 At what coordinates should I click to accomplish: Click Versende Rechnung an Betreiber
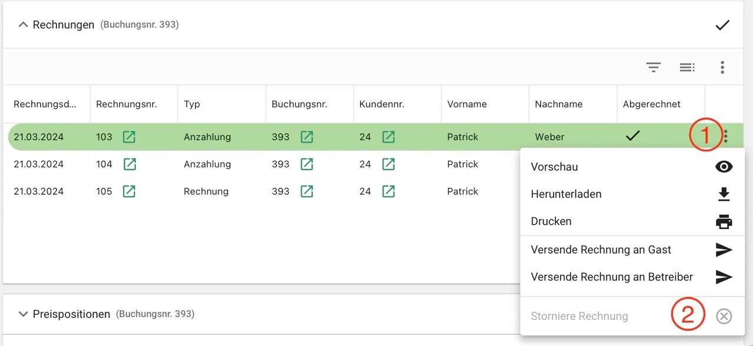[632, 277]
